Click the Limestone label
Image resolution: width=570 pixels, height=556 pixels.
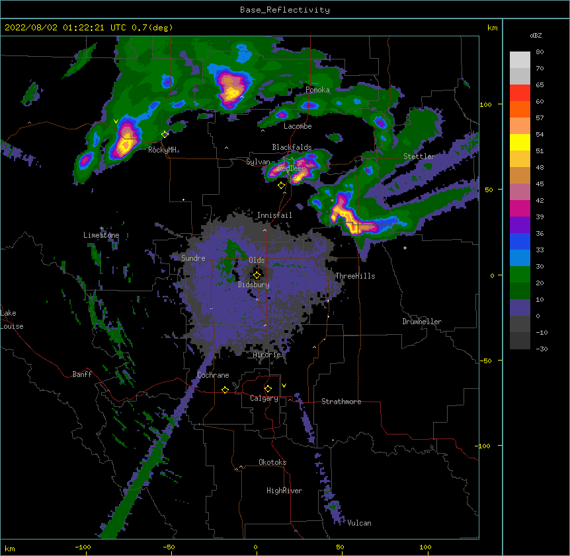tap(101, 235)
